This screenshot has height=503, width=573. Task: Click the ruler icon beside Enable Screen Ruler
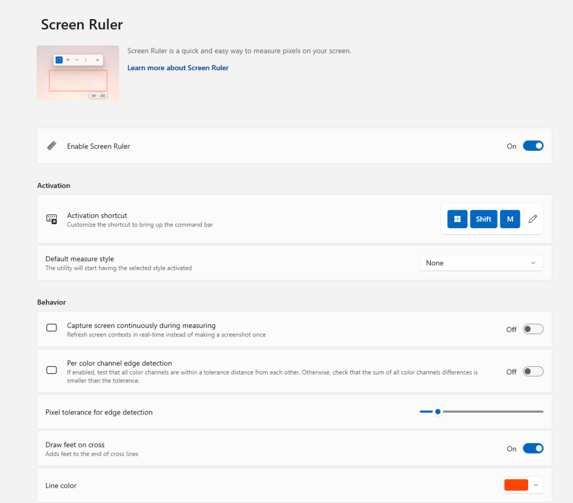point(52,146)
